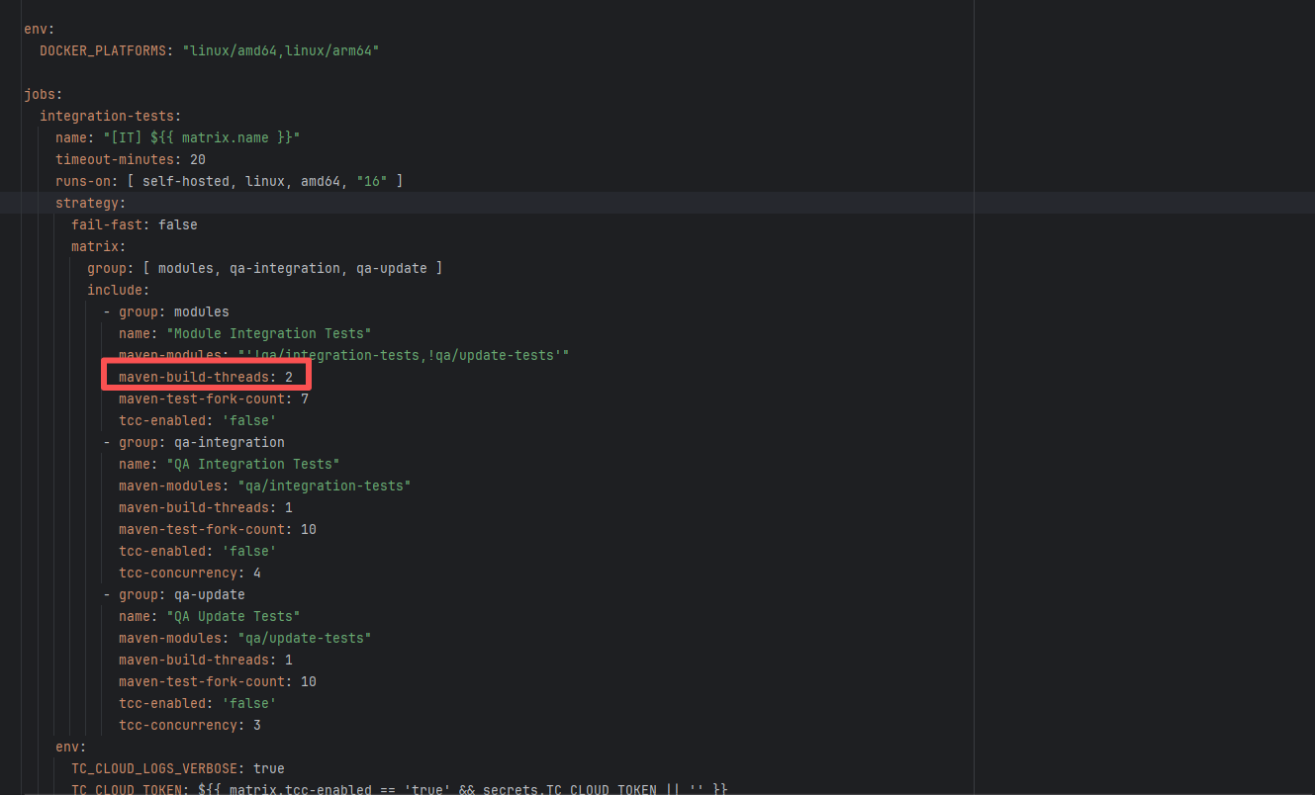Click the include key under matrix
This screenshot has height=795, width=1315.
tap(115, 290)
